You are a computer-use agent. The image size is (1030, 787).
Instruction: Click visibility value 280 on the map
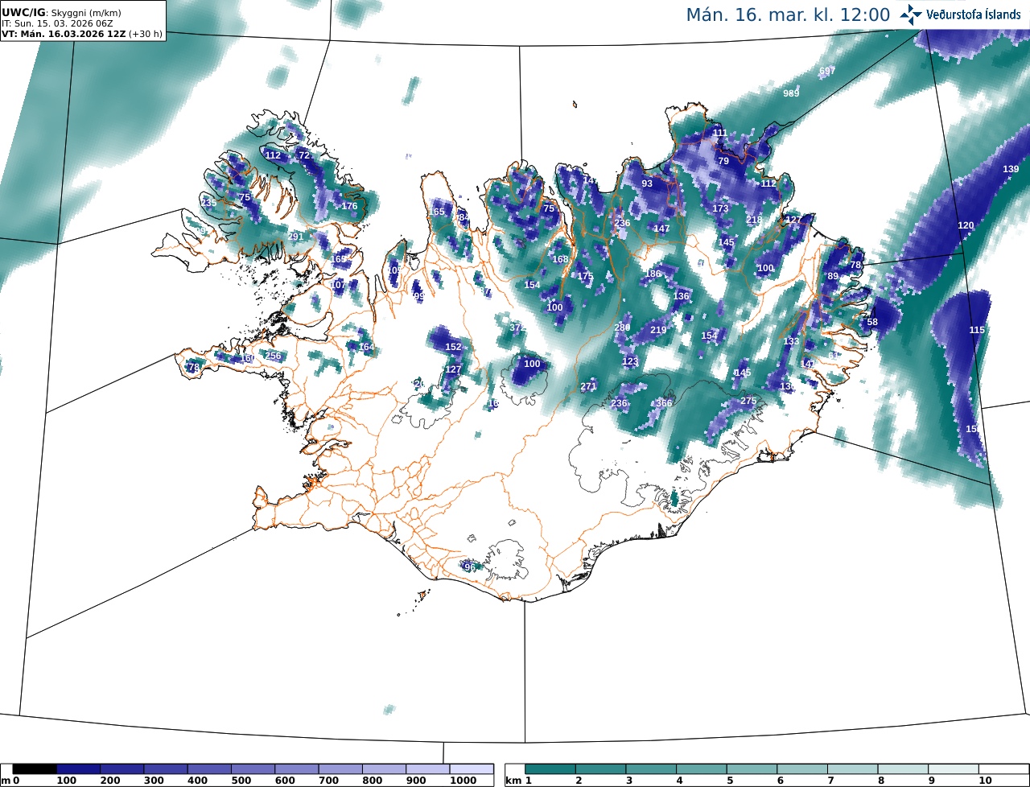click(x=622, y=328)
